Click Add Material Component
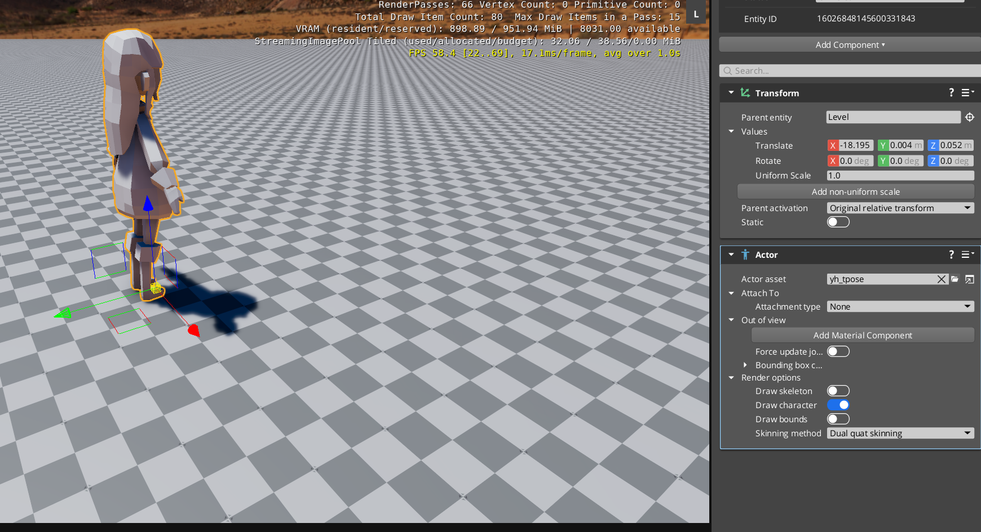This screenshot has width=981, height=532. (x=863, y=335)
